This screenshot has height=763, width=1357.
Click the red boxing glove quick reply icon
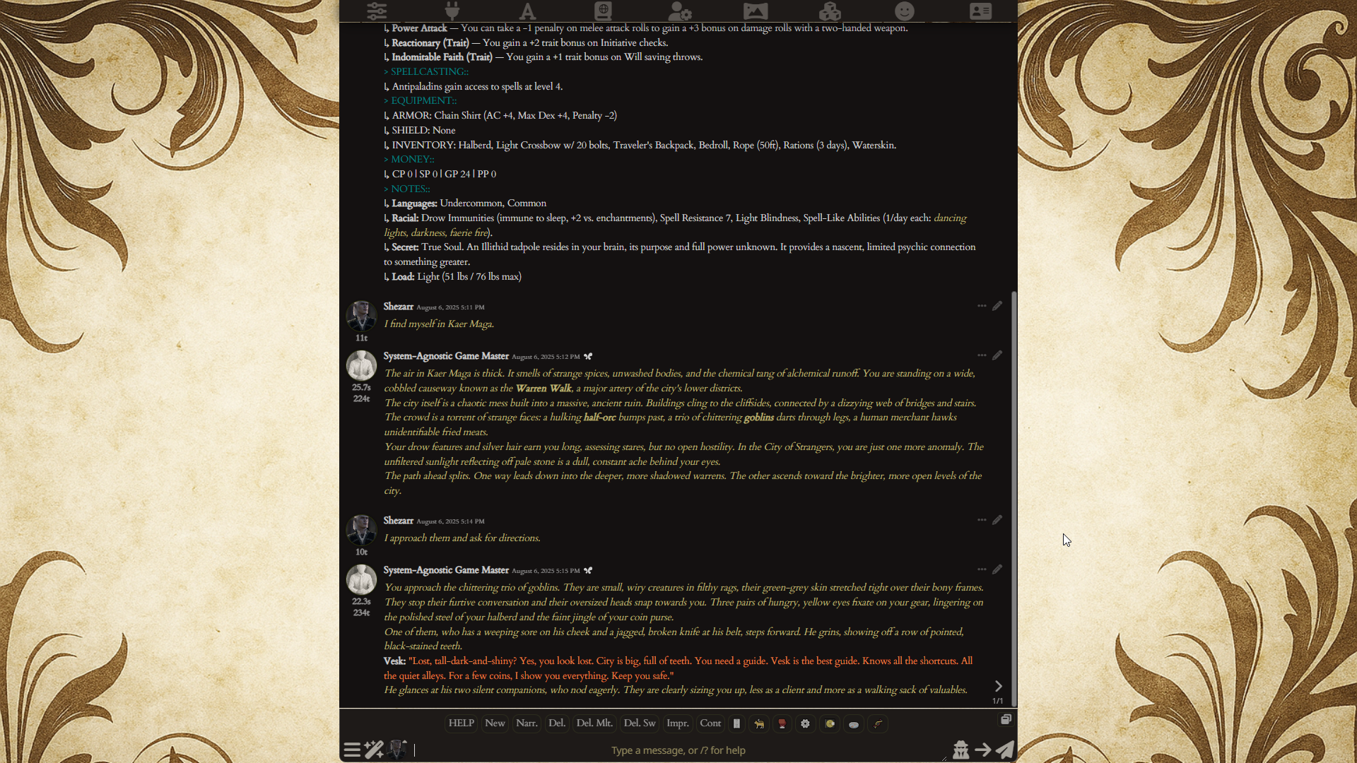(782, 723)
